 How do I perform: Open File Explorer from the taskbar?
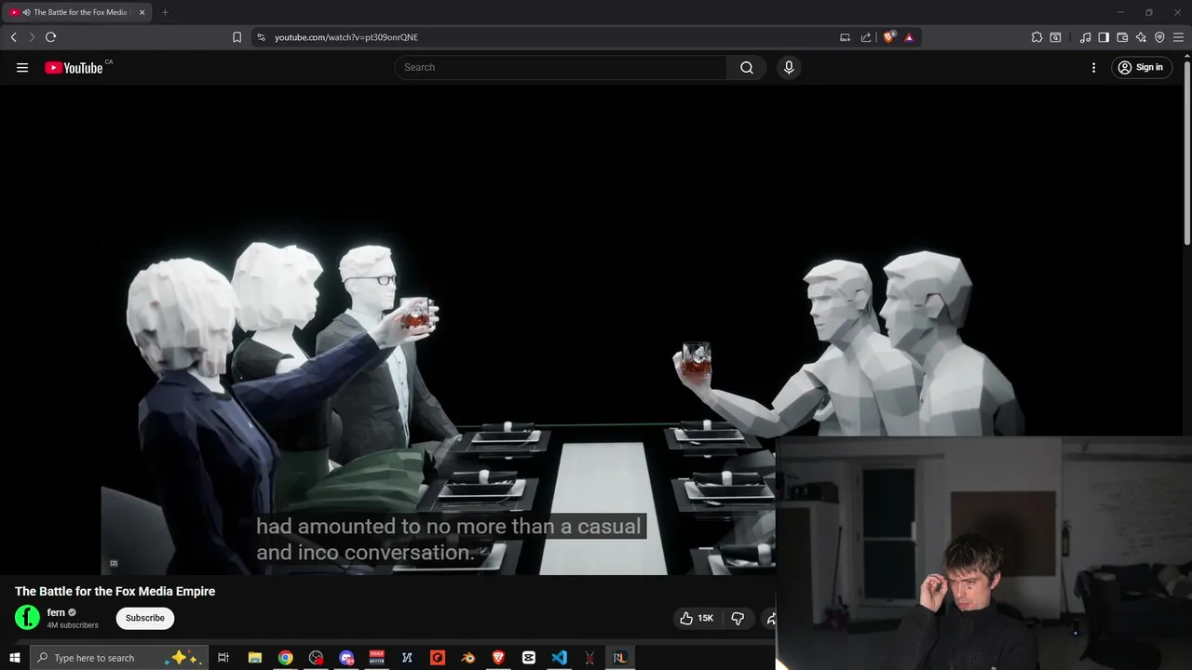[x=254, y=658]
